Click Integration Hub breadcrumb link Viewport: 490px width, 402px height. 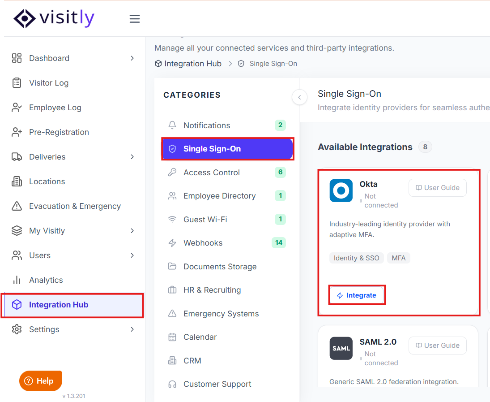point(188,64)
